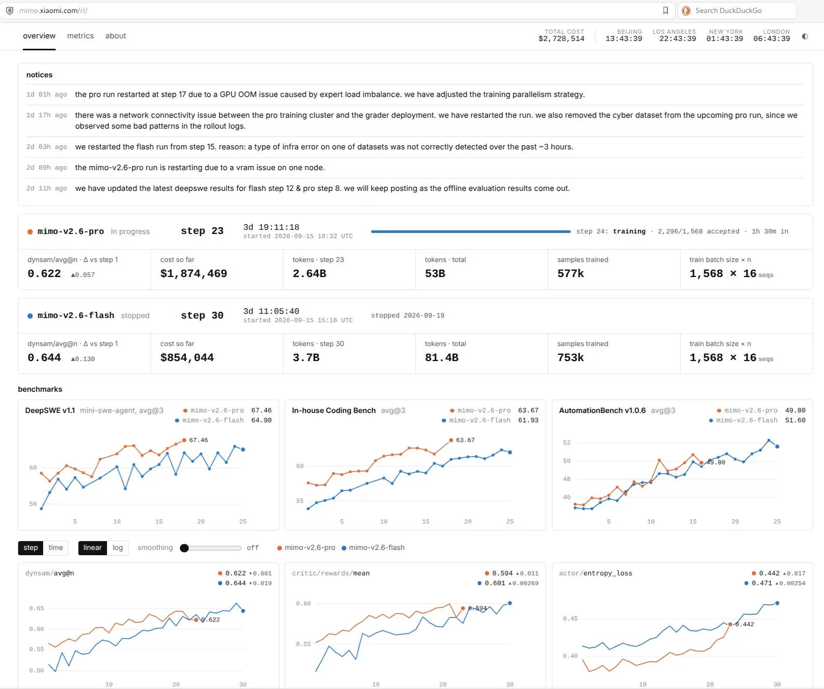Click flash cost so far $854,044

(187, 357)
